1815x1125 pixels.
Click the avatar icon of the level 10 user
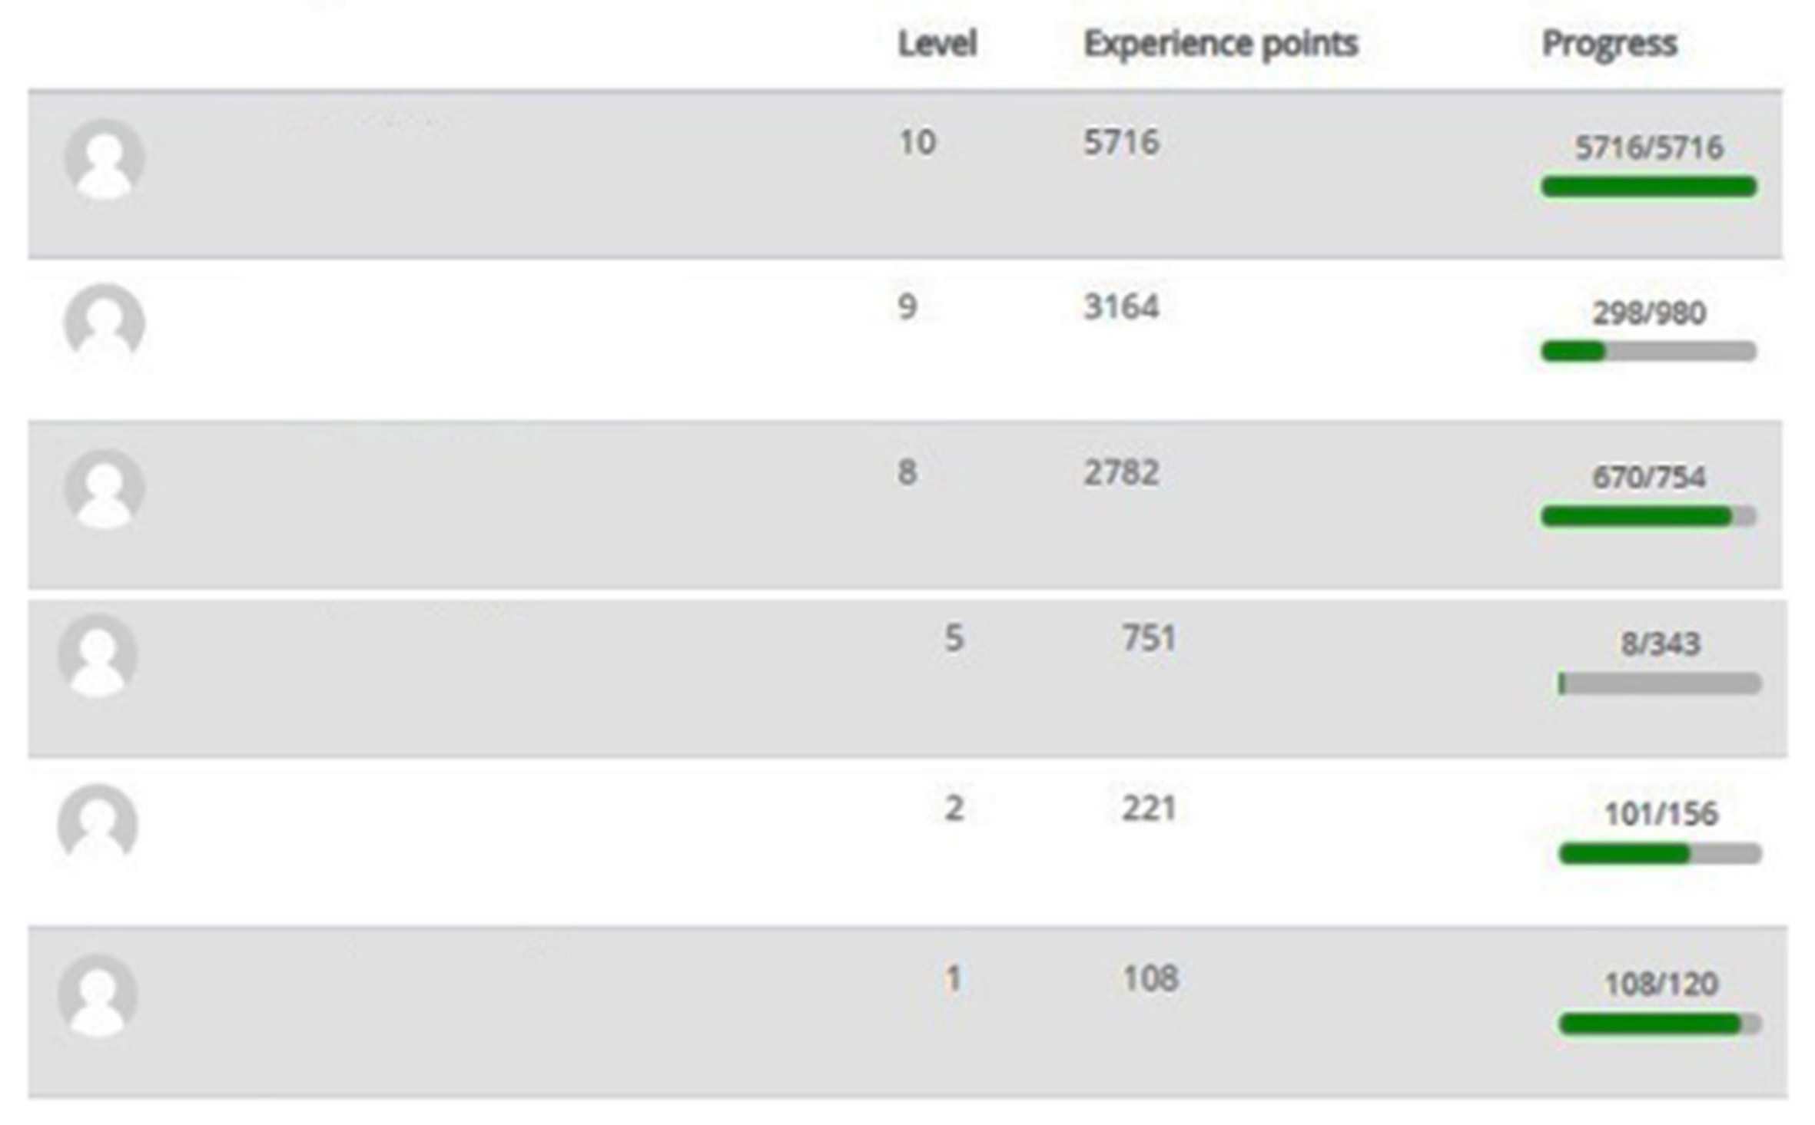[105, 160]
